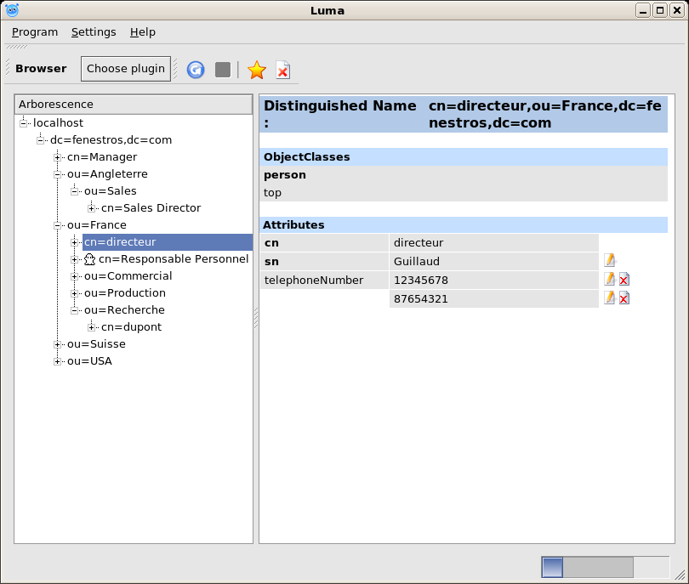Click the grey stop square icon
The image size is (689, 584).
click(223, 70)
